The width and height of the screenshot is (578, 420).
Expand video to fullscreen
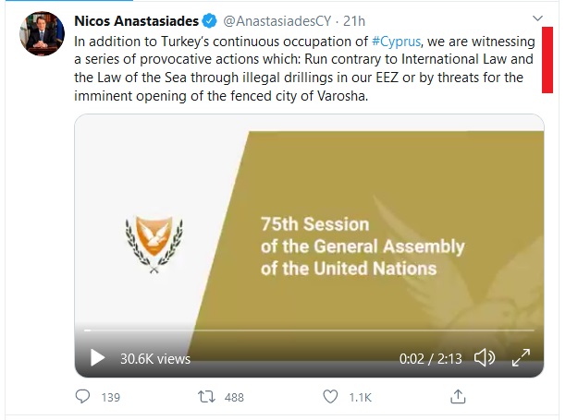(x=521, y=357)
